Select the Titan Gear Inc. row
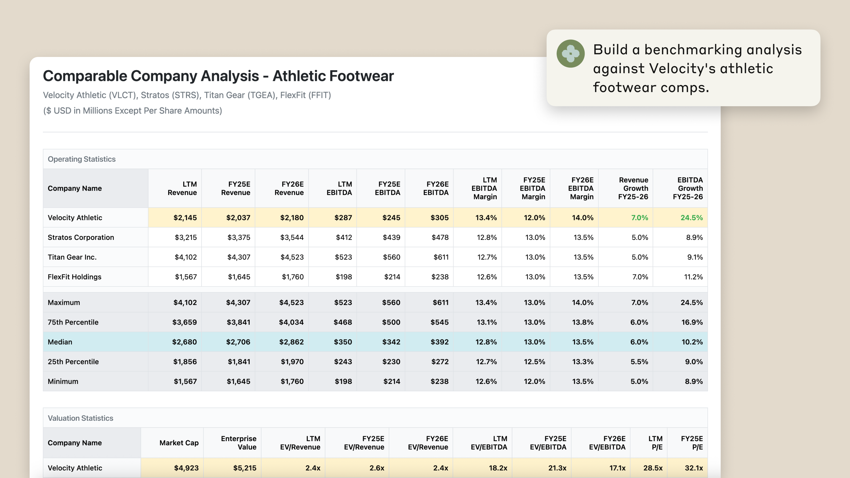This screenshot has height=478, width=850. 72,257
